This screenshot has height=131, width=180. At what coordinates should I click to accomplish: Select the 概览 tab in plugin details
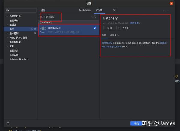[x=104, y=35]
